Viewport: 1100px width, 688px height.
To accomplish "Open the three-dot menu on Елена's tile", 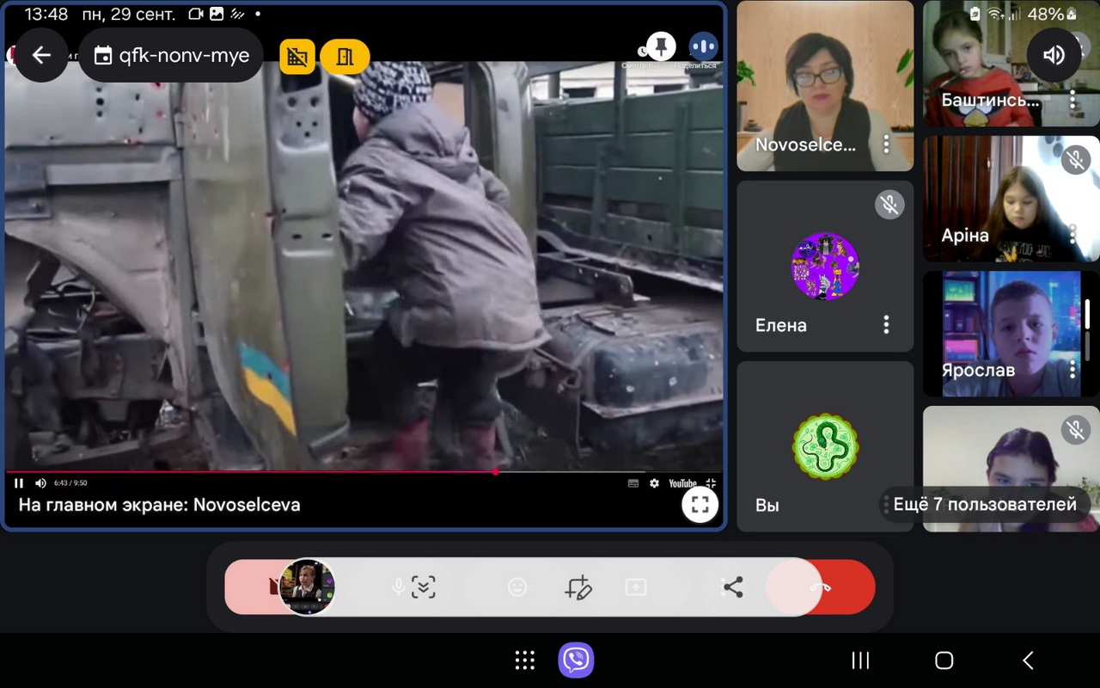I will point(886,324).
